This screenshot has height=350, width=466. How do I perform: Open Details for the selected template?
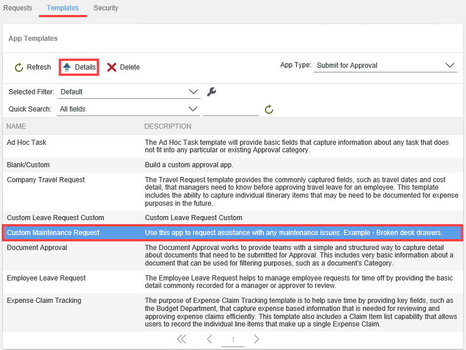click(x=79, y=67)
